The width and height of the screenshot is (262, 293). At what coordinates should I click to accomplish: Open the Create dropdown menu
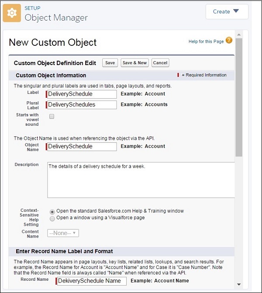click(x=227, y=12)
